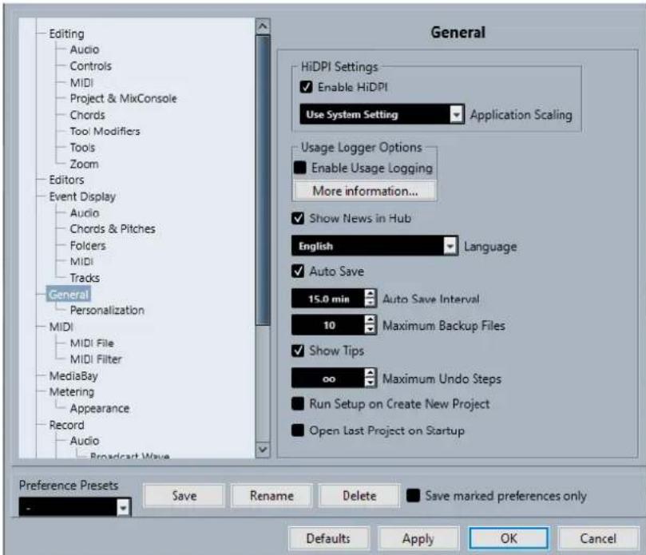
Task: Apply the preference changes
Action: tap(418, 538)
